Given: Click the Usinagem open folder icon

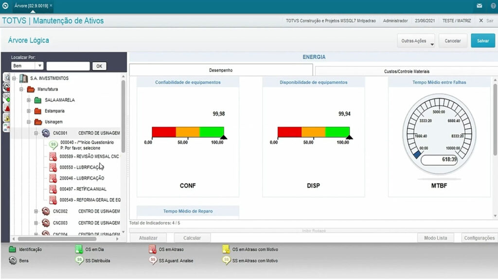Looking at the screenshot, I should [x=38, y=122].
